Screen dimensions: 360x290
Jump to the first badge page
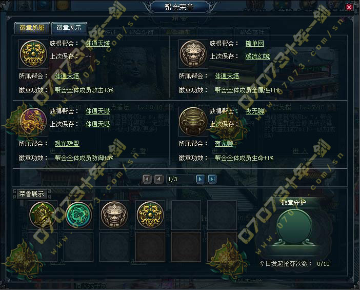pos(147,179)
